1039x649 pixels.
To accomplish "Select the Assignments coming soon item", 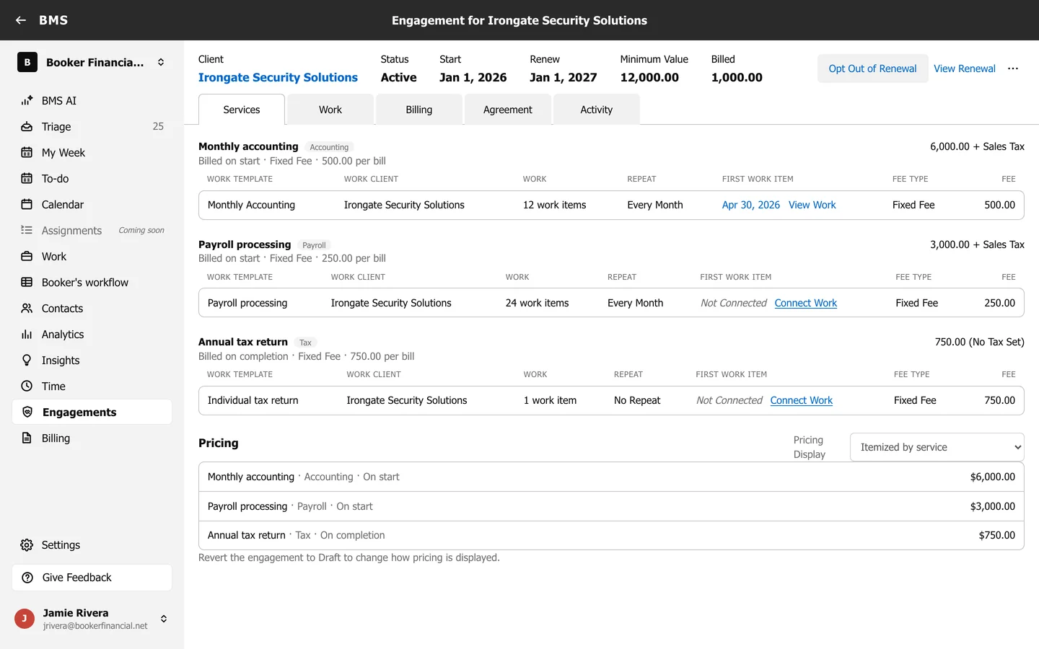I will pyautogui.click(x=92, y=231).
